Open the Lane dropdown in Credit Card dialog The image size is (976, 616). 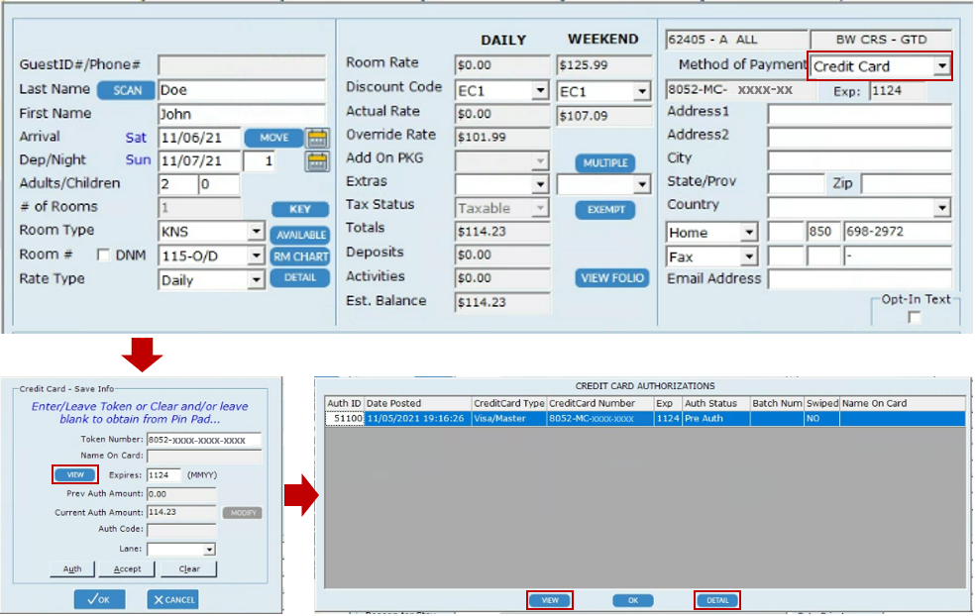tap(209, 549)
